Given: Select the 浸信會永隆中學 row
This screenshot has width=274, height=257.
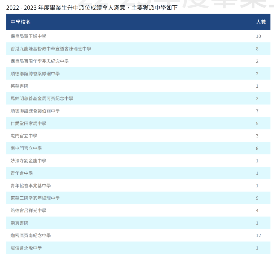Looking at the screenshot, I should pyautogui.click(x=26, y=248).
